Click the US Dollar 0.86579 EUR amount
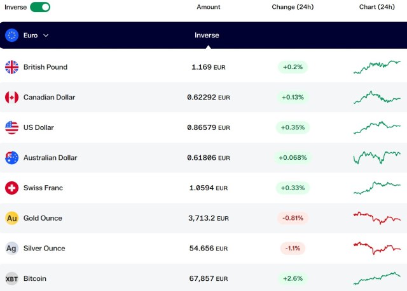Screen dimensions: 407x291 click(x=209, y=127)
